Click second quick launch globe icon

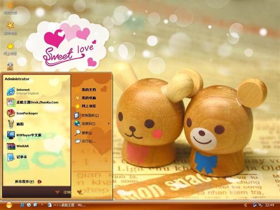pos(29,205)
